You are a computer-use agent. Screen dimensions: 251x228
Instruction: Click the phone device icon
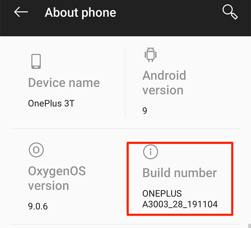tap(36, 61)
